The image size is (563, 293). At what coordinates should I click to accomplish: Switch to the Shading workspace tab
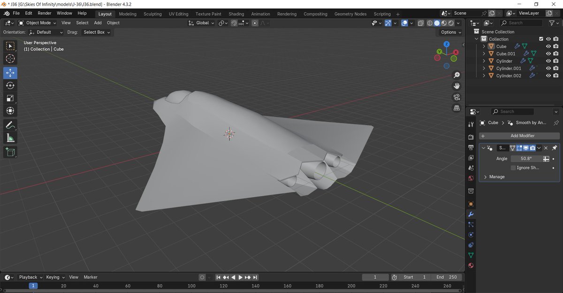(x=236, y=14)
